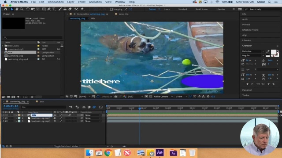This screenshot has width=282, height=158.
Task: Pick color with Character eyedropper
Action: [x=268, y=52]
